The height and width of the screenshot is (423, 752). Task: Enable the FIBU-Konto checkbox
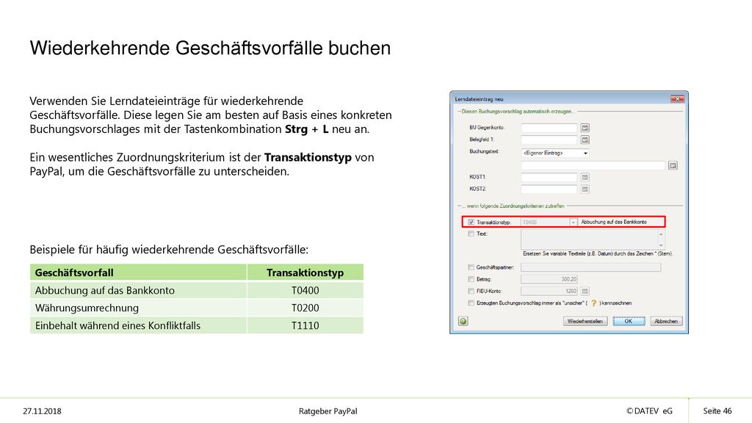pos(471,291)
